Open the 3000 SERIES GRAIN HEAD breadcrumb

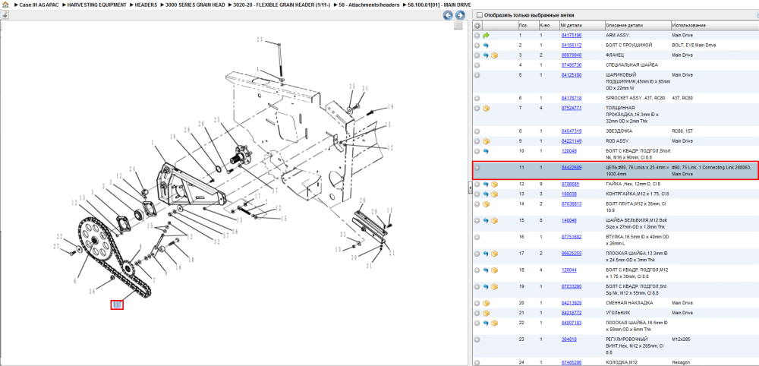[x=195, y=5]
